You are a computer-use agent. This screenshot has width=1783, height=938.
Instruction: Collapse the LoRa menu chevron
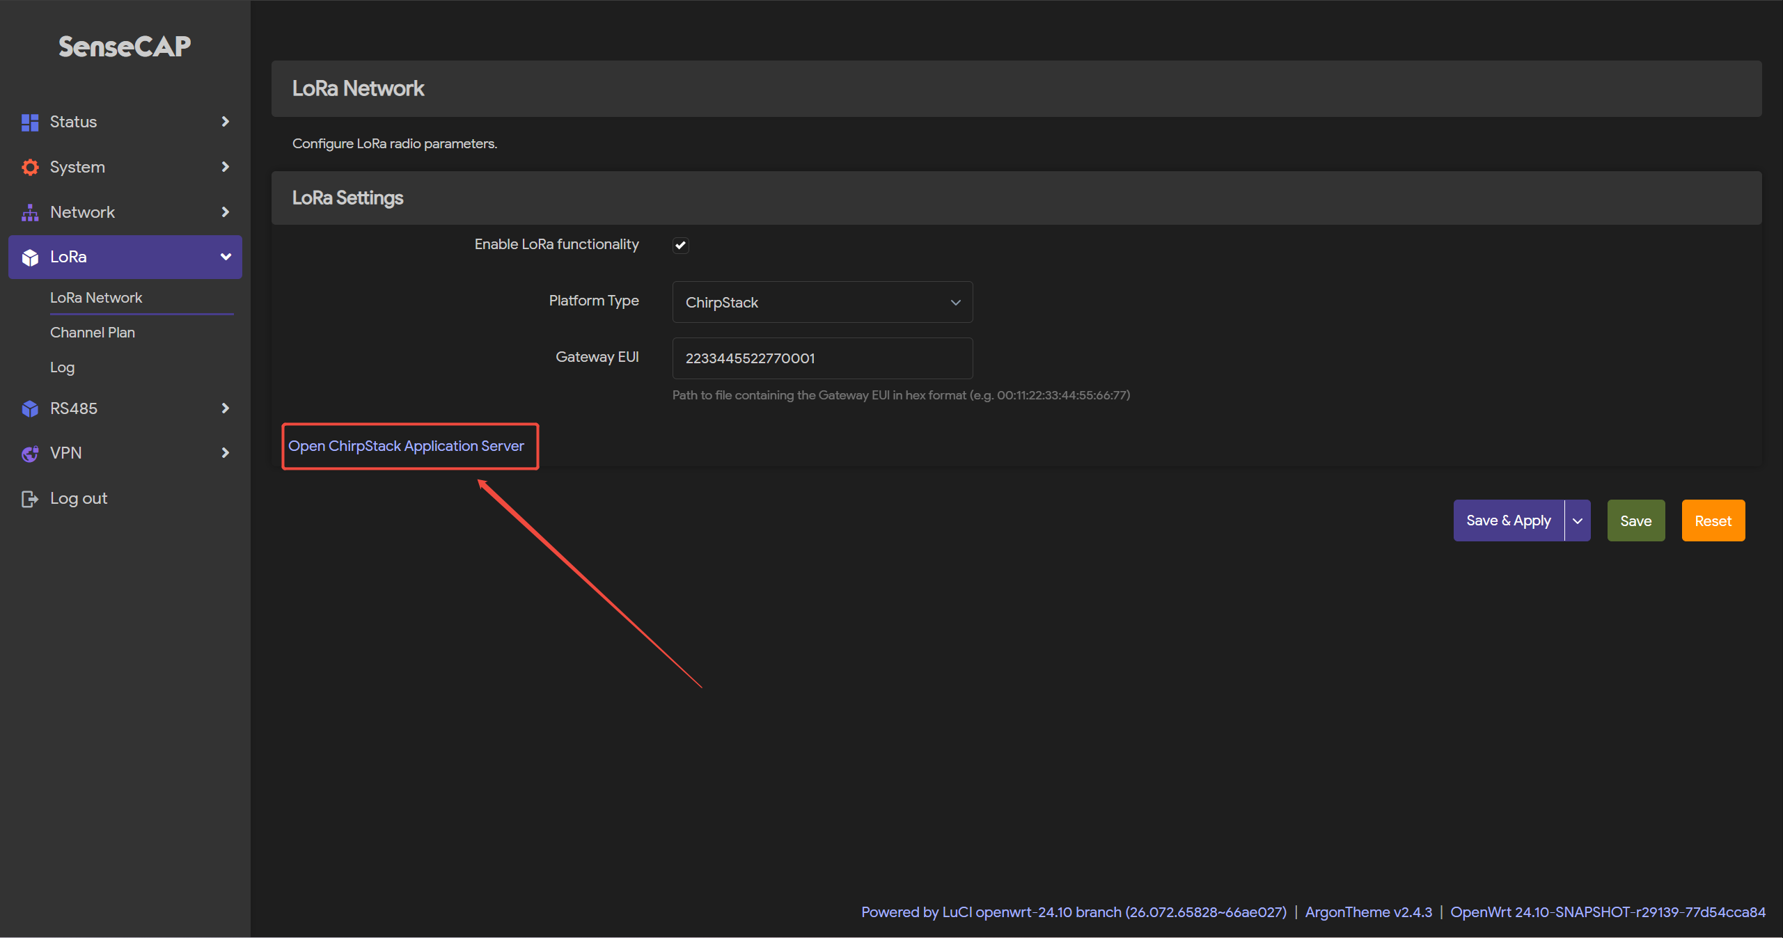click(225, 257)
